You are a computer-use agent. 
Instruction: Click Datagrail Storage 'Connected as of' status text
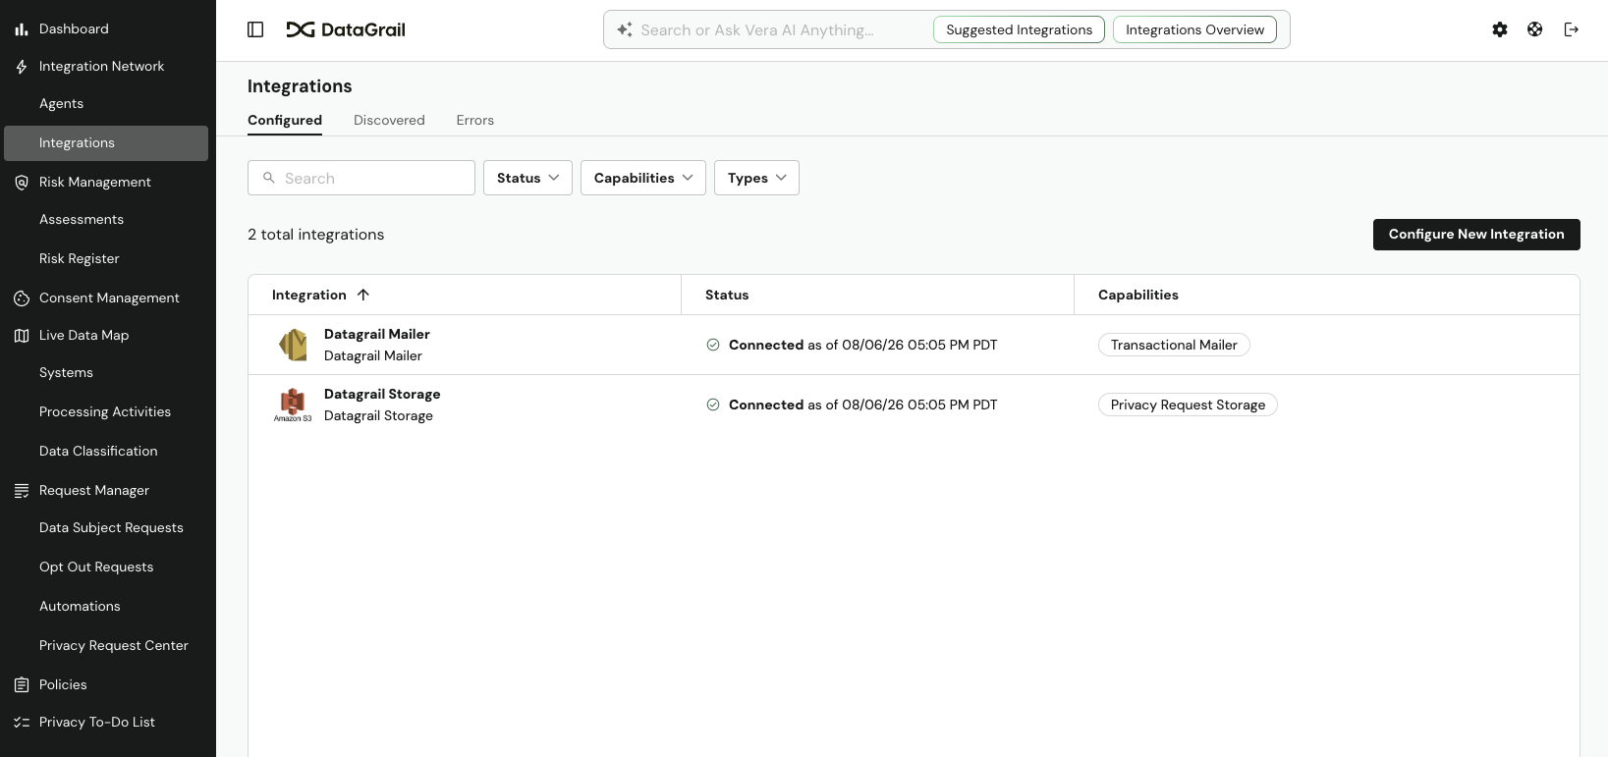pyautogui.click(x=862, y=405)
